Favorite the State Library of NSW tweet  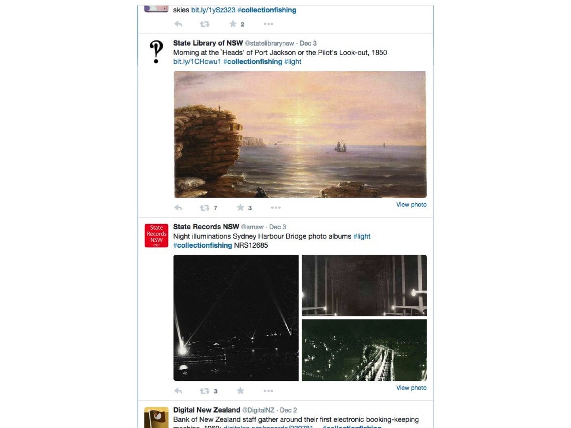[240, 207]
